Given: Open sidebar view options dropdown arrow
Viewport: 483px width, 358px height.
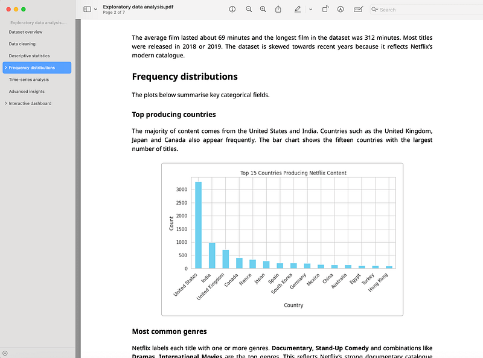Looking at the screenshot, I should click(95, 10).
